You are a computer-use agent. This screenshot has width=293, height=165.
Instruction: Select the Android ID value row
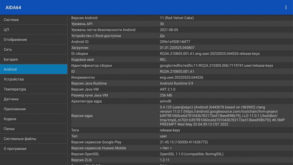click(180, 42)
